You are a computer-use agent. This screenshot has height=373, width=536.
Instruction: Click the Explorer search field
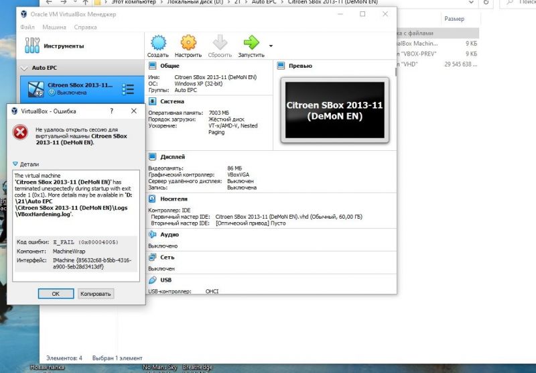coord(518,3)
